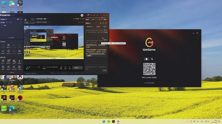This screenshot has height=124, width=222.
Task: Open the music note interactive tool icon
Action: point(19,52)
